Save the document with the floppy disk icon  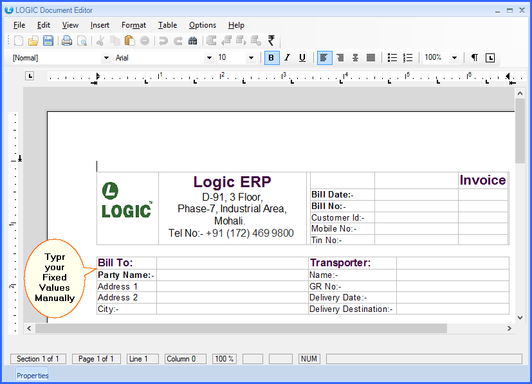(x=48, y=41)
